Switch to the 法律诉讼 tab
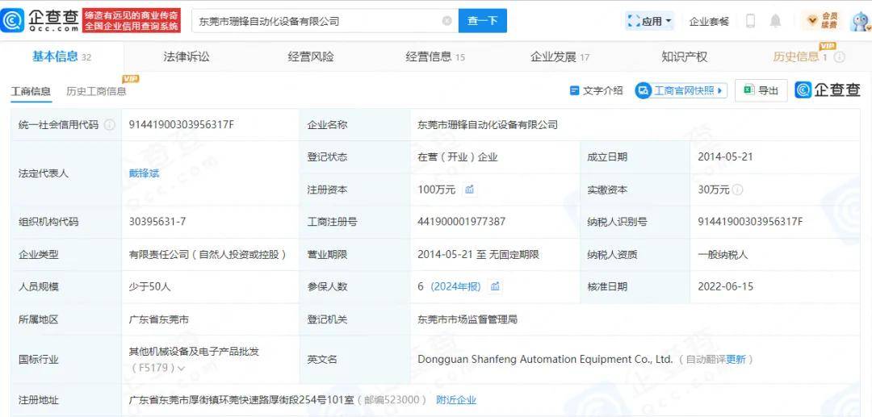872x417 pixels. 186,56
